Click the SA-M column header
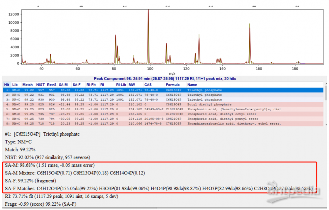329x210 pixels. point(64,85)
